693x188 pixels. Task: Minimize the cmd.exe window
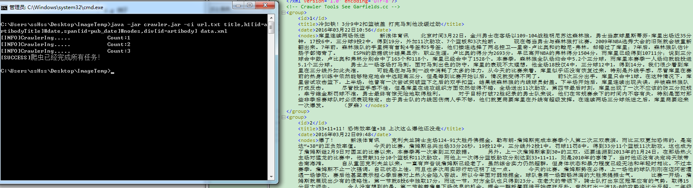tap(239, 5)
